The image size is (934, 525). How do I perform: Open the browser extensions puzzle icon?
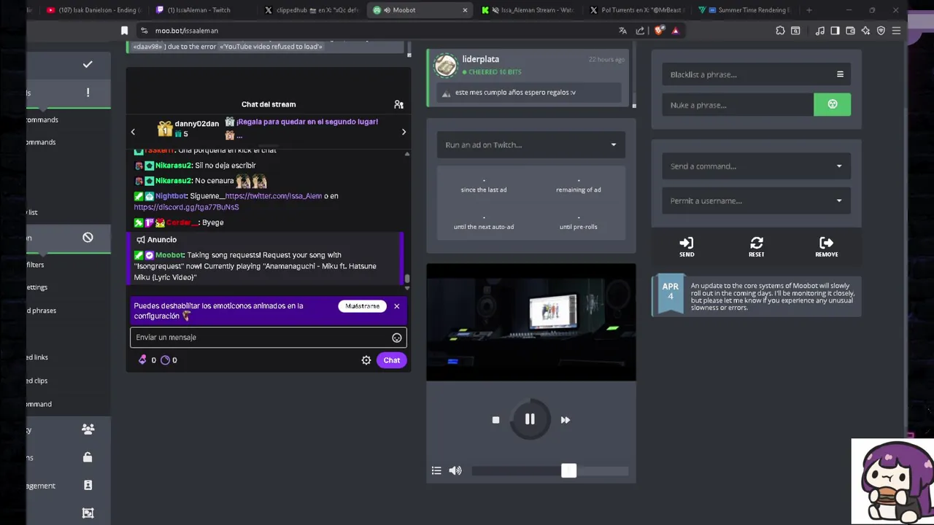780,31
